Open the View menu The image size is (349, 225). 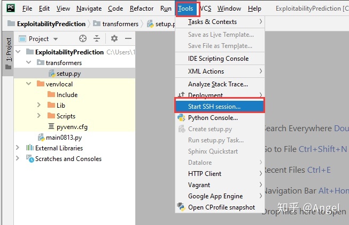[x=63, y=9]
